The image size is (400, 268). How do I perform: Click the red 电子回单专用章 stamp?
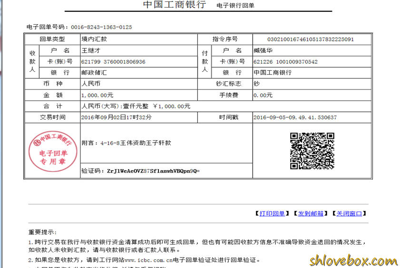pos(53,151)
